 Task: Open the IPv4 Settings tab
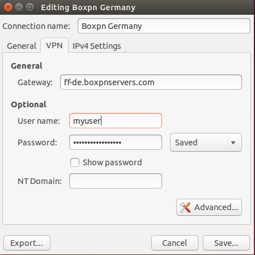(97, 46)
